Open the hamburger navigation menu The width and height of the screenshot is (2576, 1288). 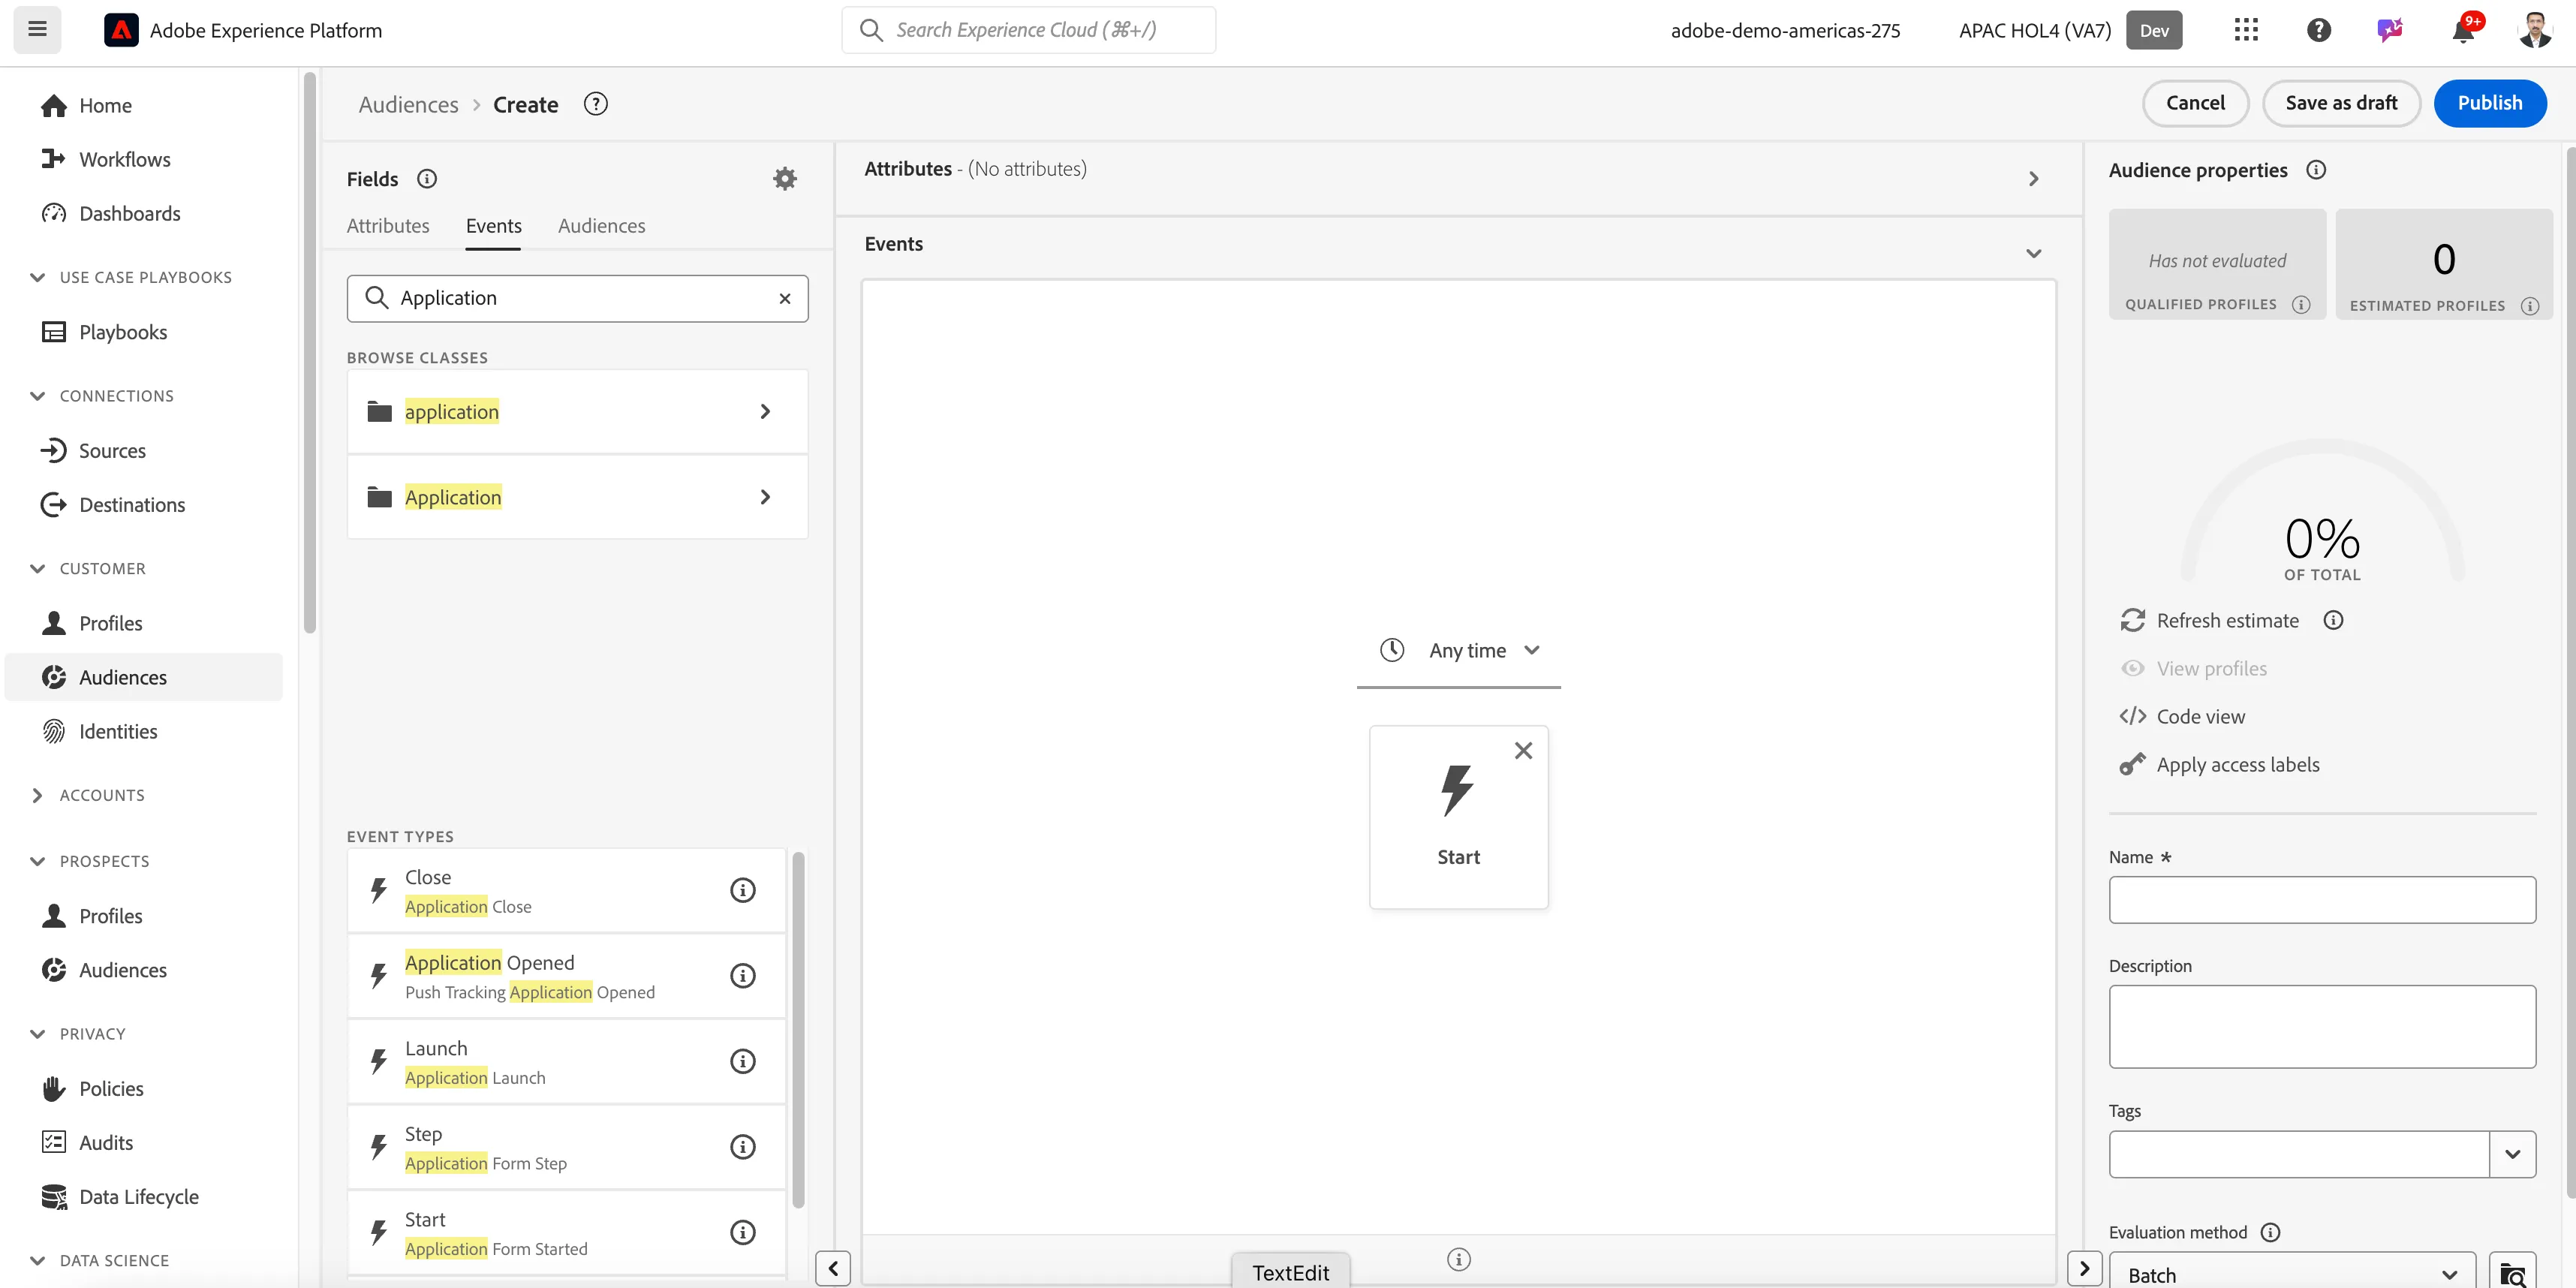37,29
